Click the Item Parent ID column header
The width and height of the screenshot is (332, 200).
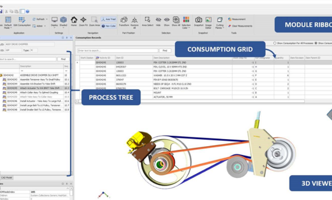(318, 58)
